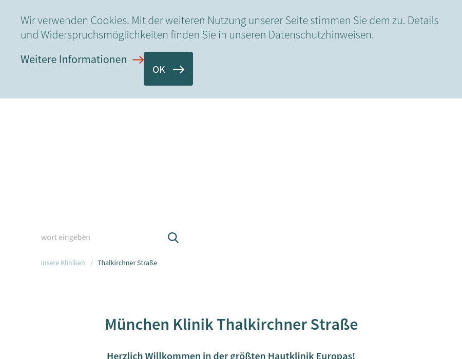Select the 'Thalkirchner Straße' breadcrumb entry
The height and width of the screenshot is (359, 462).
127,263
